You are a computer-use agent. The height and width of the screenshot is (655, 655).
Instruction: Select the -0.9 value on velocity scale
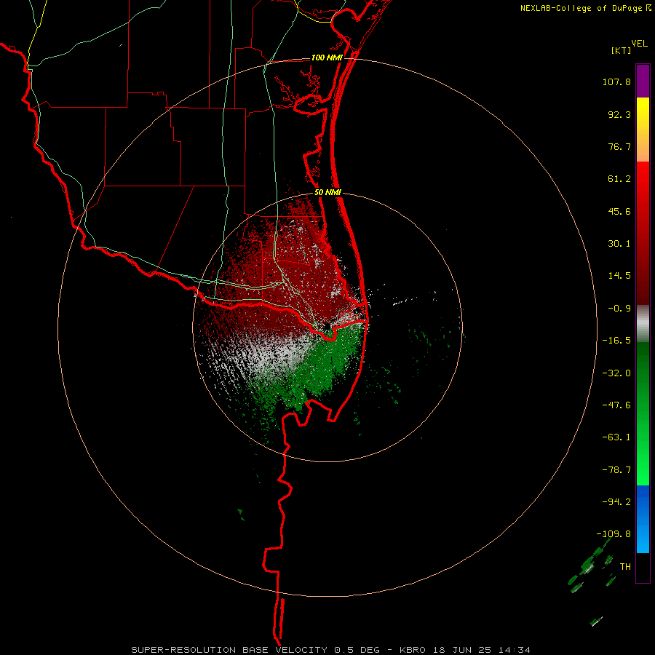tap(619, 309)
